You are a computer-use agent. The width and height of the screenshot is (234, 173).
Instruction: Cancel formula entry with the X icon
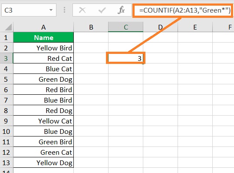(x=82, y=10)
